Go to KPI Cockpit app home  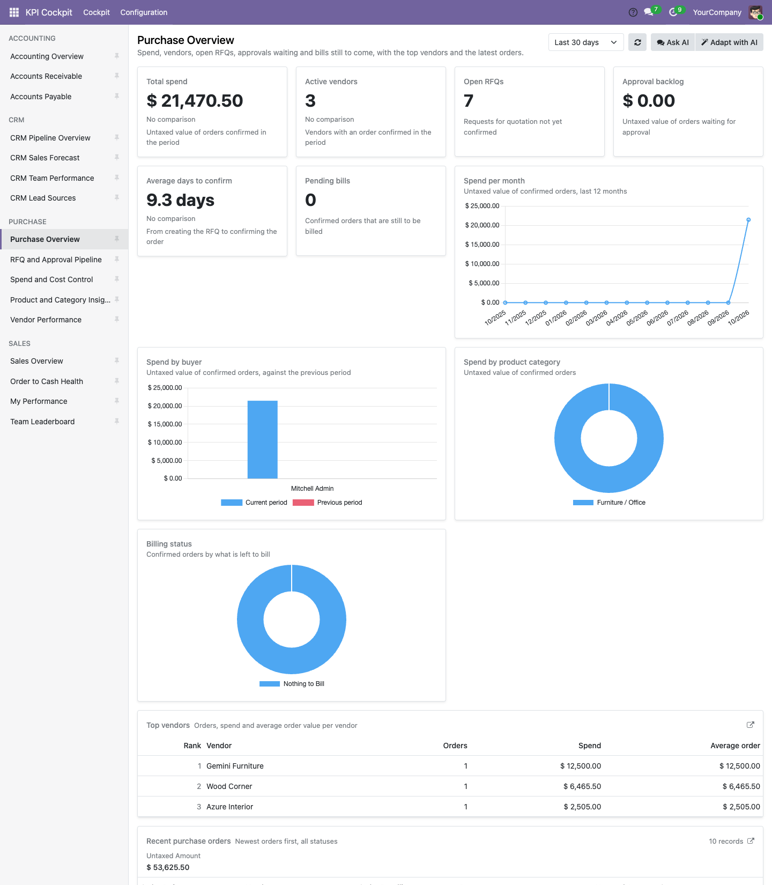coord(49,12)
